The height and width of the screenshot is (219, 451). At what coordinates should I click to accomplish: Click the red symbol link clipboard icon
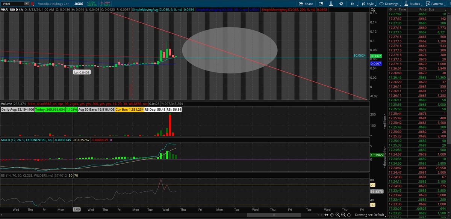coord(32,3)
